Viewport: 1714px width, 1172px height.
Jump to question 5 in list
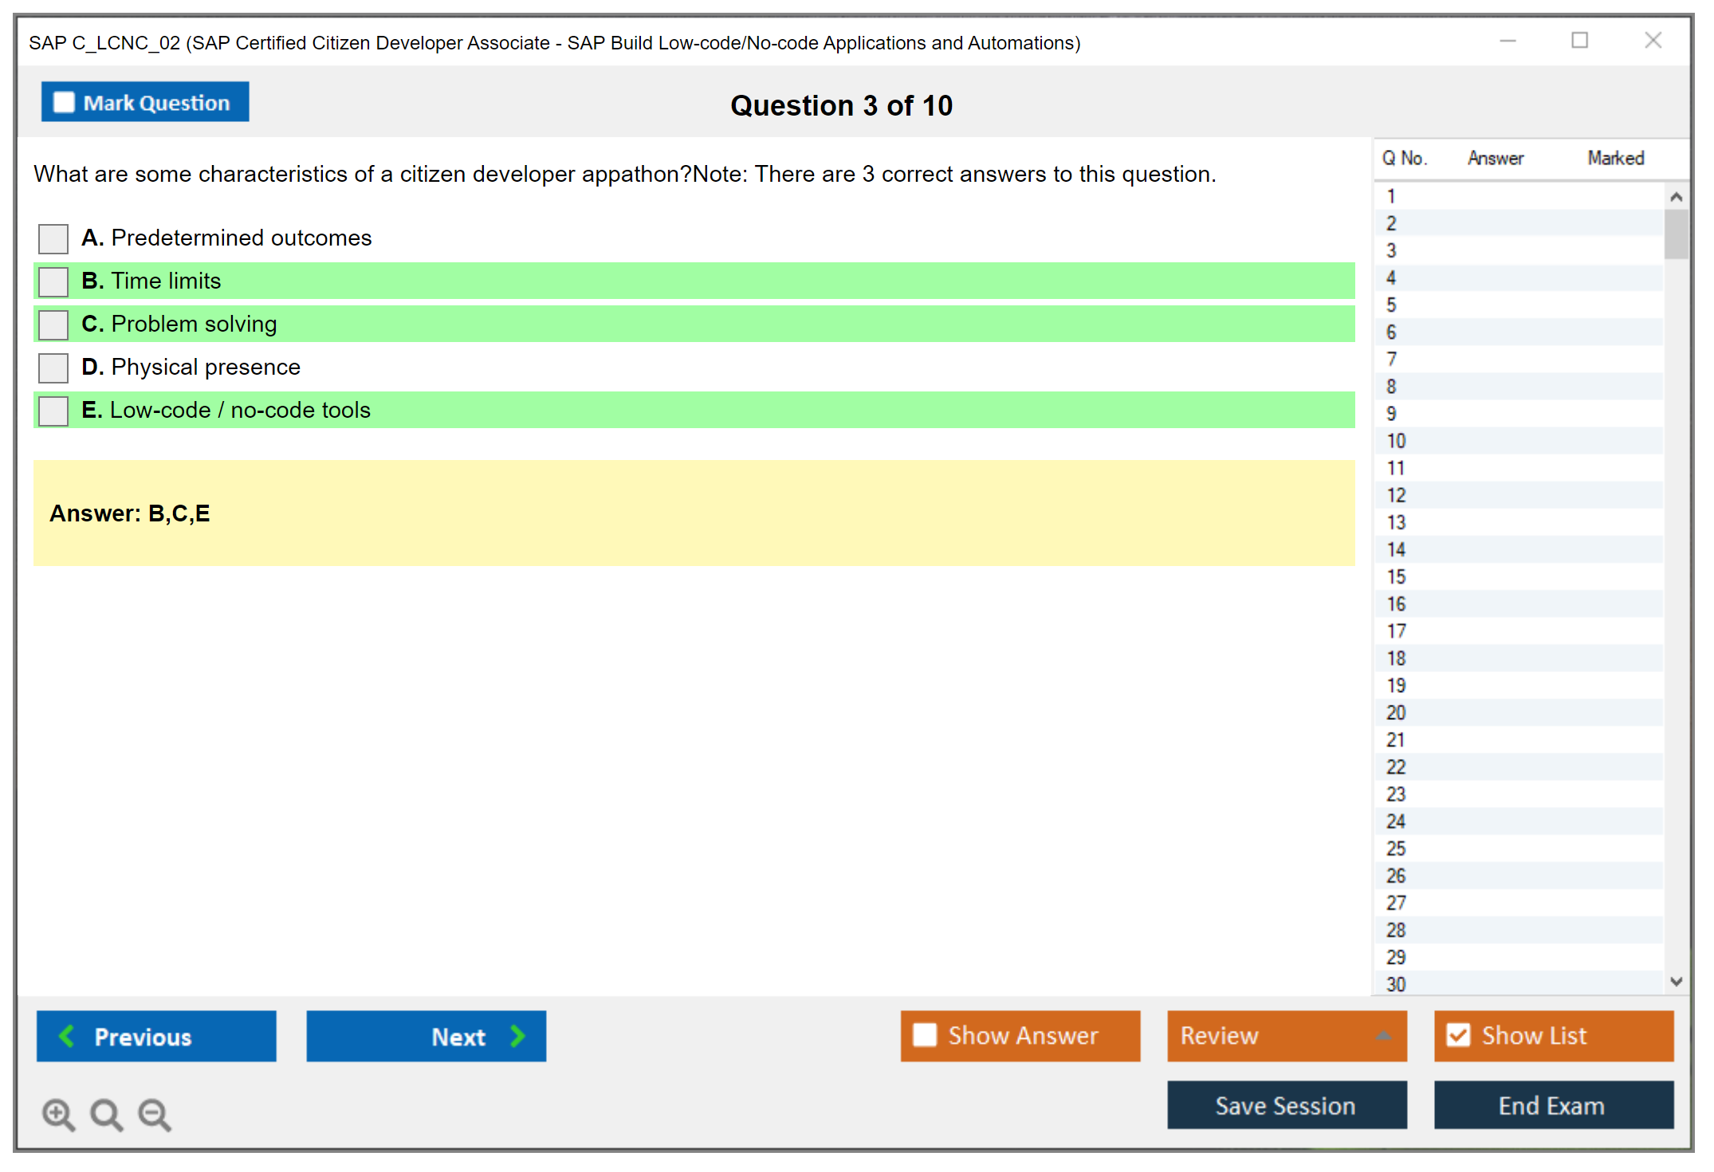point(1391,305)
